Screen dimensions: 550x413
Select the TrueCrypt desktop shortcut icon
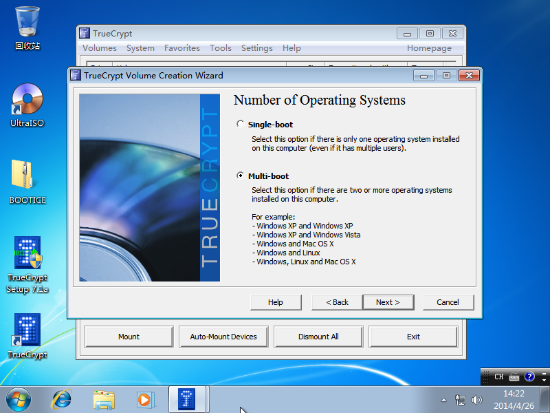[x=27, y=336]
